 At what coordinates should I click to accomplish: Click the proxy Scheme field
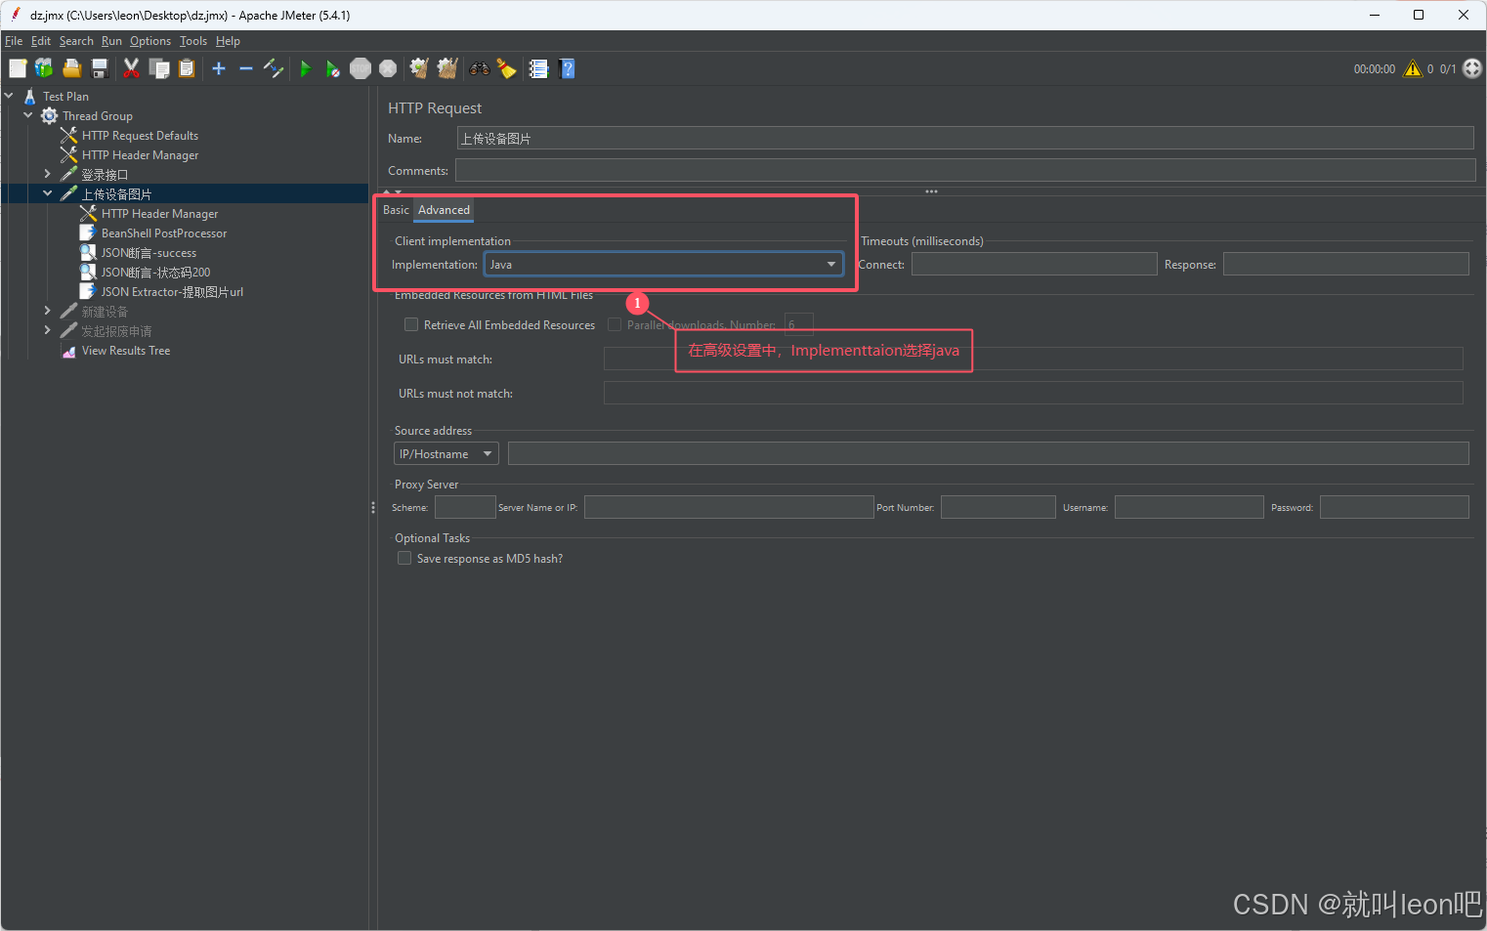click(465, 507)
